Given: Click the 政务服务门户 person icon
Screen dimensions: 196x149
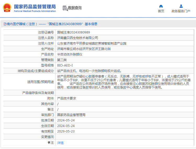Looking at the screenshot, I should [x=181, y=6].
